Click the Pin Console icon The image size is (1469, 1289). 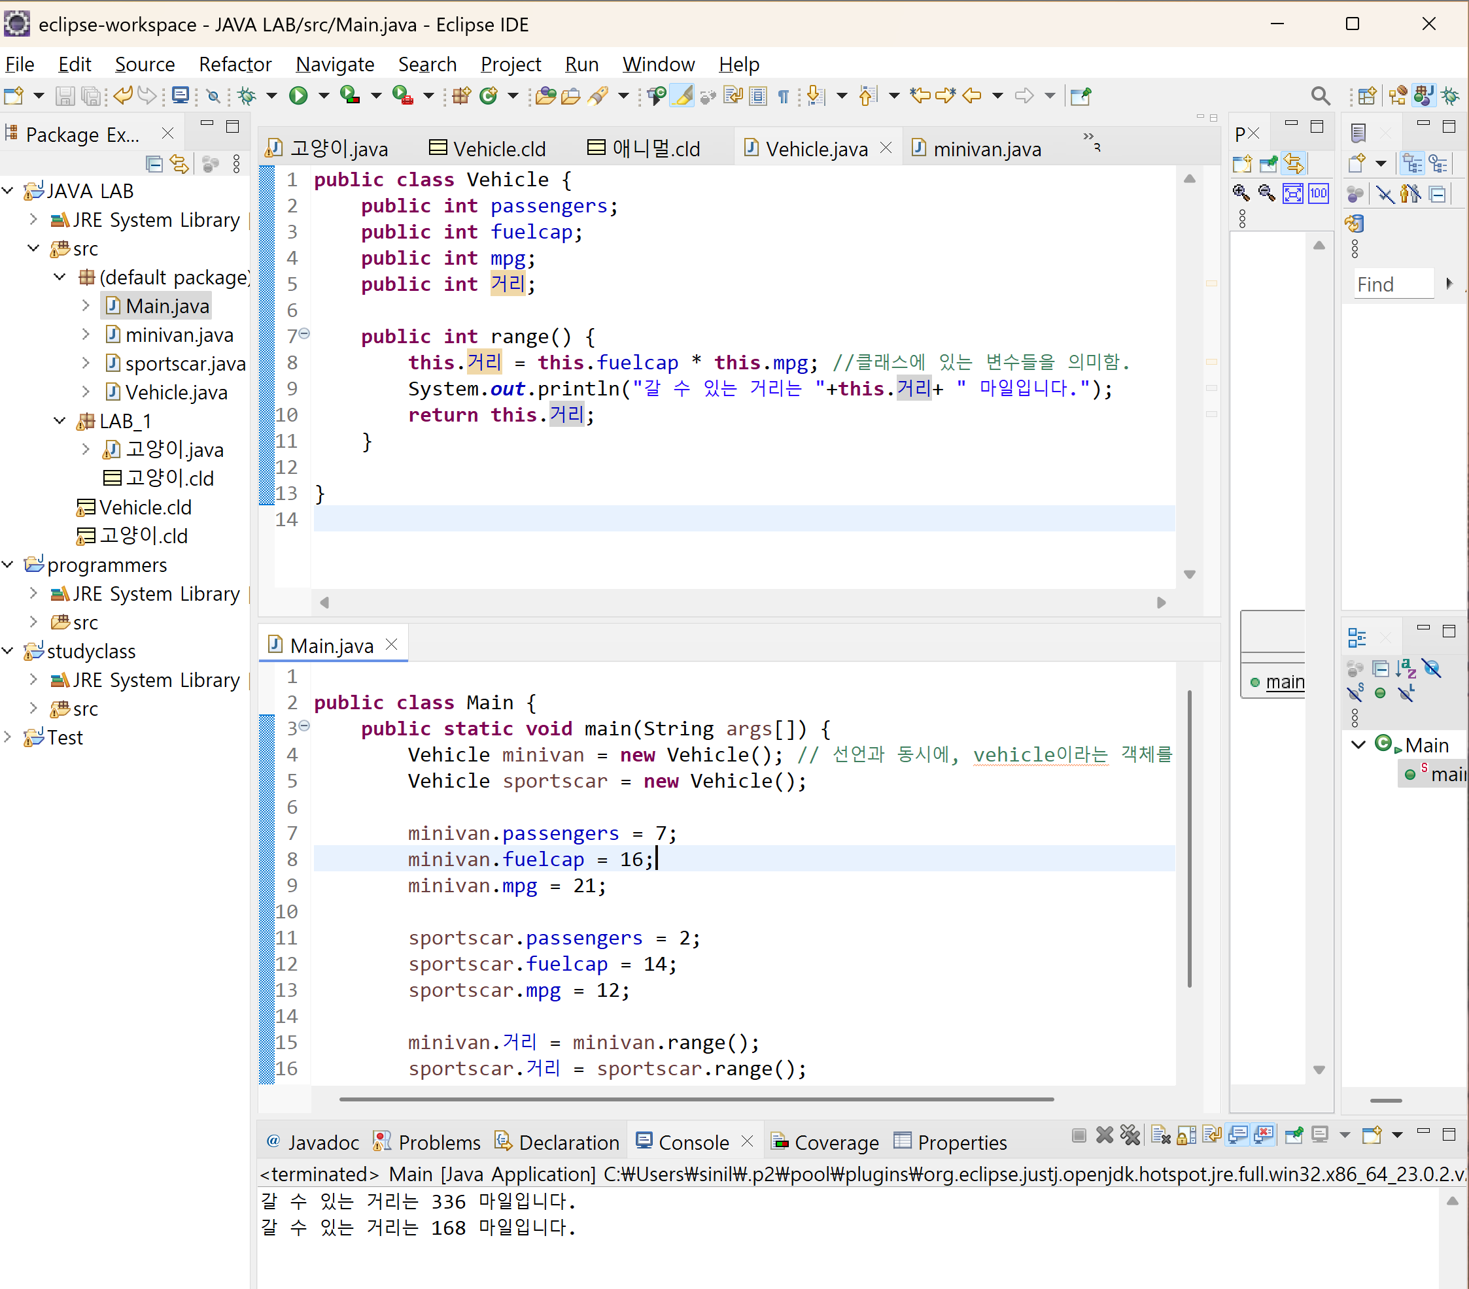click(1294, 1135)
